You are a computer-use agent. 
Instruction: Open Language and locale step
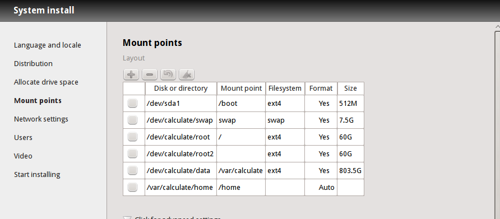pos(48,45)
